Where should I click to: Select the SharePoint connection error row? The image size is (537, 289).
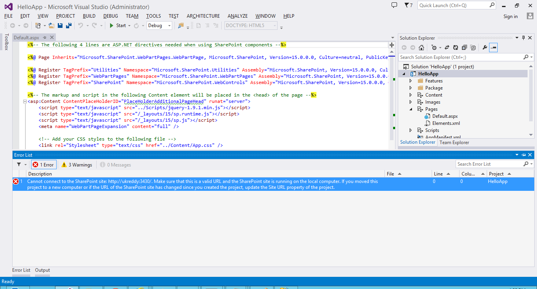coord(273,184)
